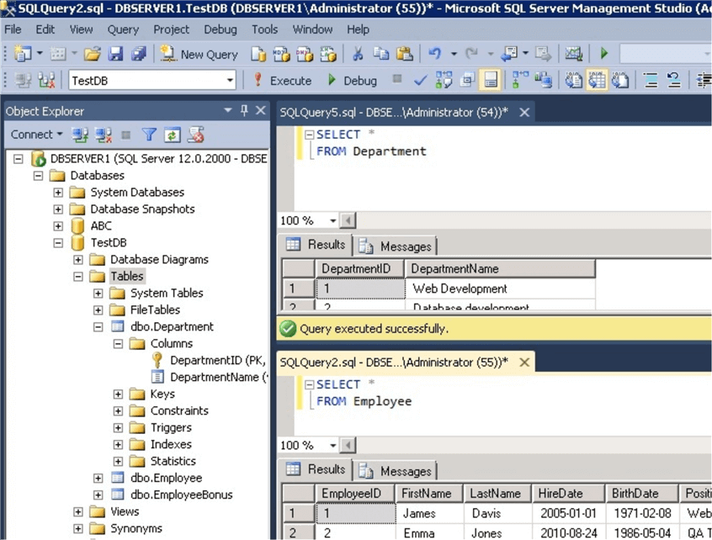The height and width of the screenshot is (540, 712).
Task: Click the Cut scissors icon
Action: click(x=358, y=54)
